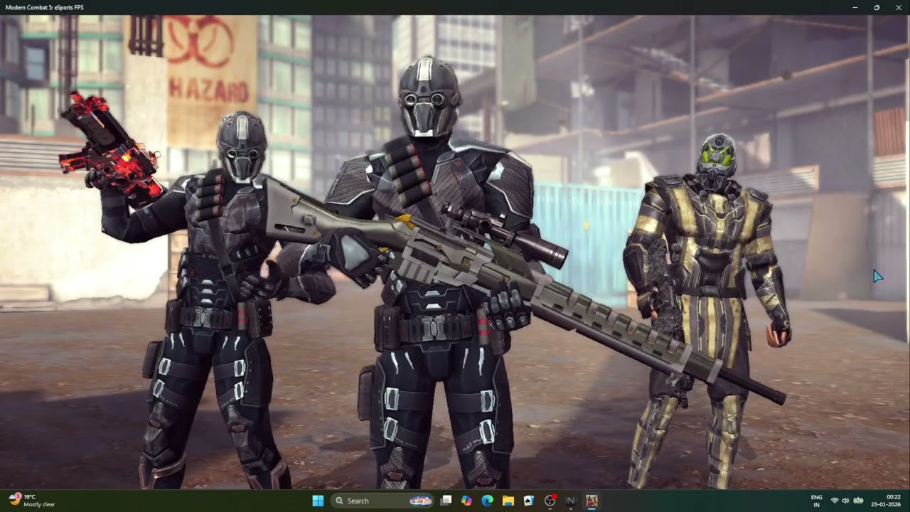
Task: Open the clock showing 00:22
Action: [887, 501]
